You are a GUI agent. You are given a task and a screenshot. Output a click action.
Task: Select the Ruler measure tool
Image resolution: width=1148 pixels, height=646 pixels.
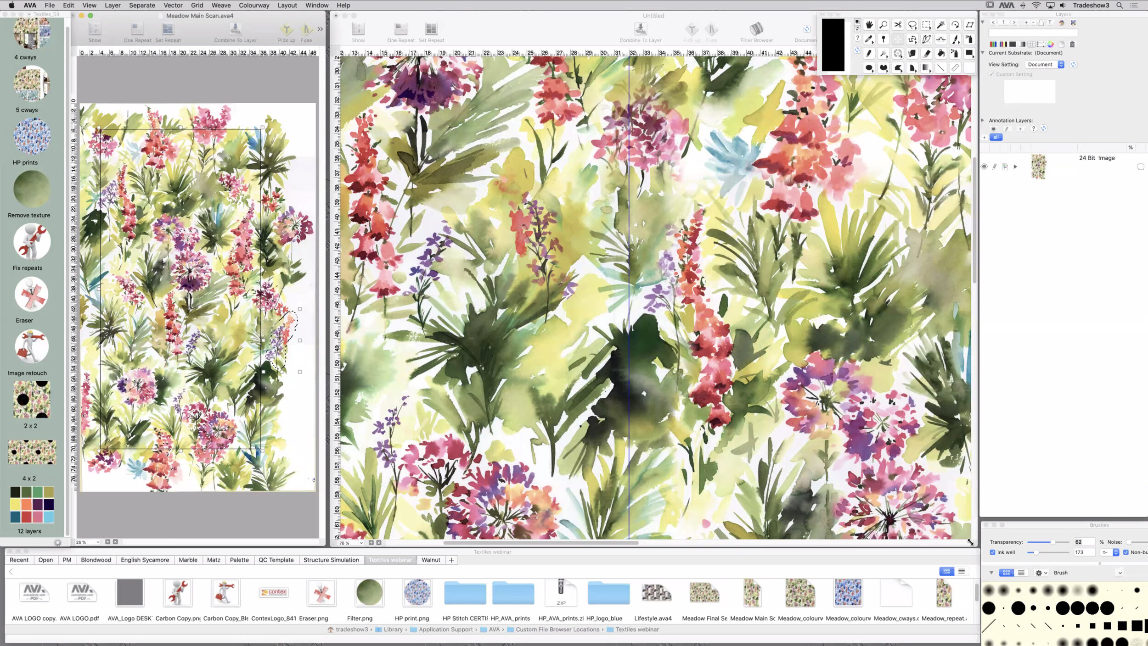[956, 68]
